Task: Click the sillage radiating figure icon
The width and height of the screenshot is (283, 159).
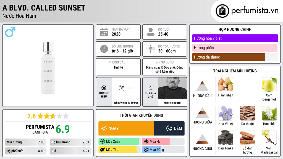Action: [x=151, y=49]
